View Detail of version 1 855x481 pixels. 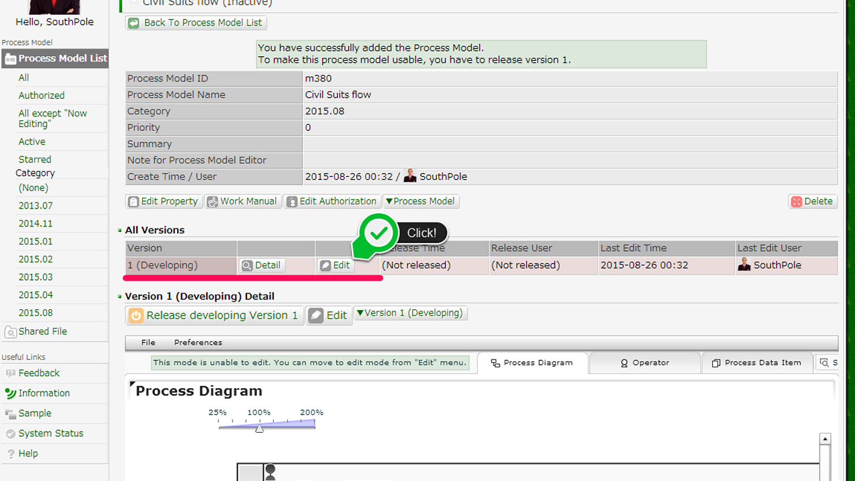(261, 265)
